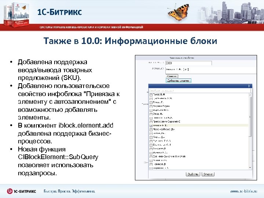Toggle the checkbox for the Моррис row
The width and height of the screenshot is (264, 198).
click(x=151, y=129)
